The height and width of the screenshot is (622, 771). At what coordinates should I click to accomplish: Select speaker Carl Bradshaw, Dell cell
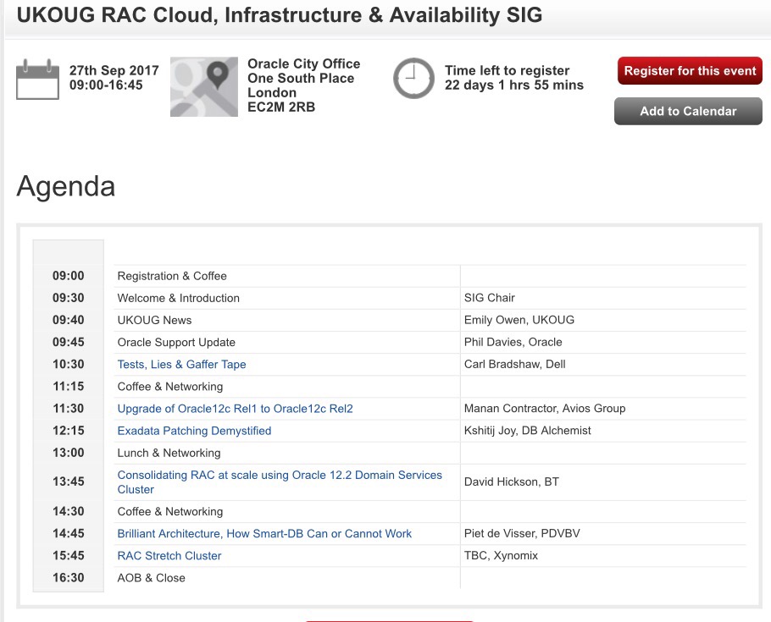(x=515, y=364)
